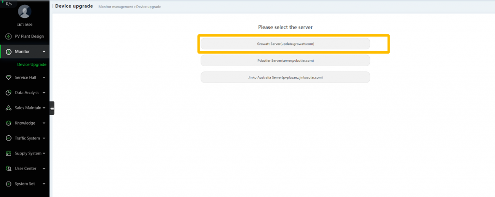Choose Jinko Australia Server option
Viewport: 495px width, 197px height.
[285, 77]
